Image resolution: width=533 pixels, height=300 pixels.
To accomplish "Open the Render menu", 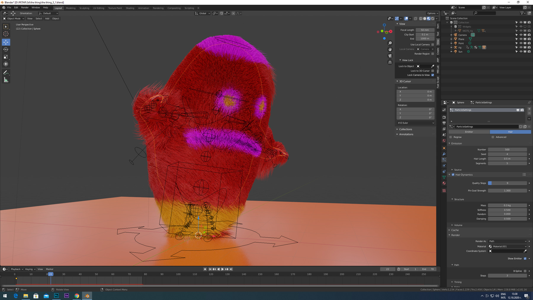I will click(25, 8).
